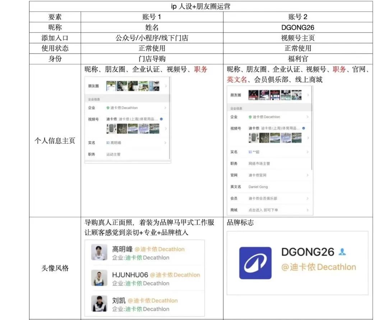This screenshot has width=388, height=320.
Task: Open the @迪卡侬Decathlon tag next to HJUNHU06
Action: tap(175, 275)
